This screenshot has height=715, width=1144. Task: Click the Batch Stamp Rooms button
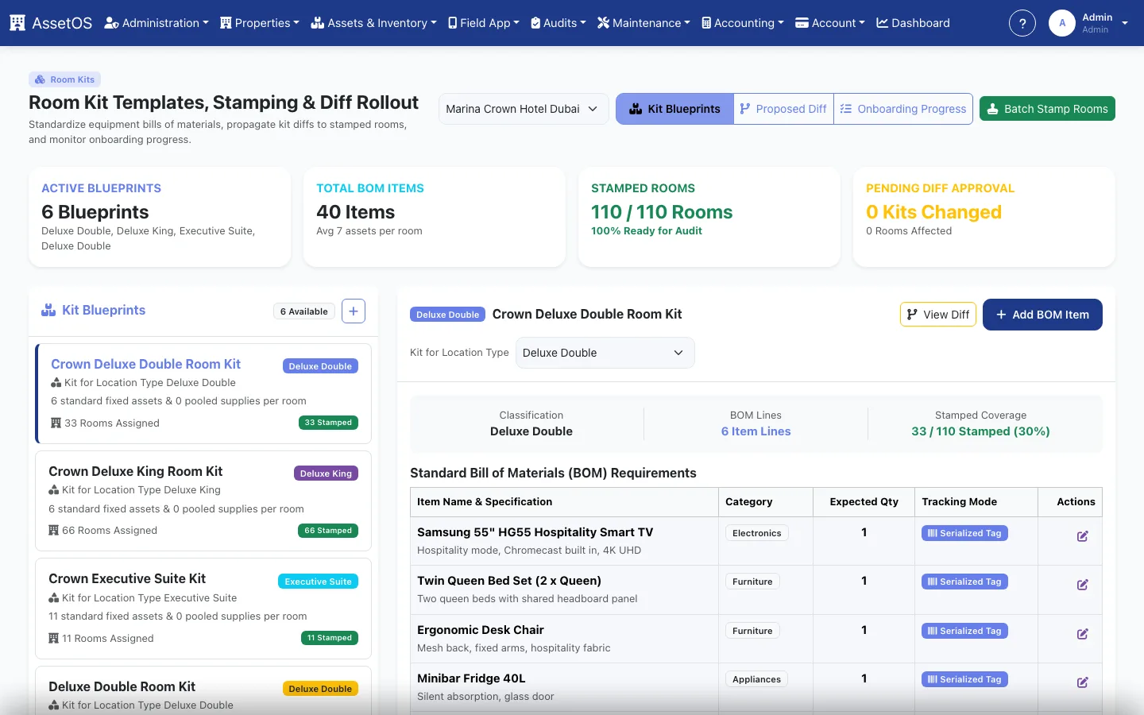coord(1047,109)
